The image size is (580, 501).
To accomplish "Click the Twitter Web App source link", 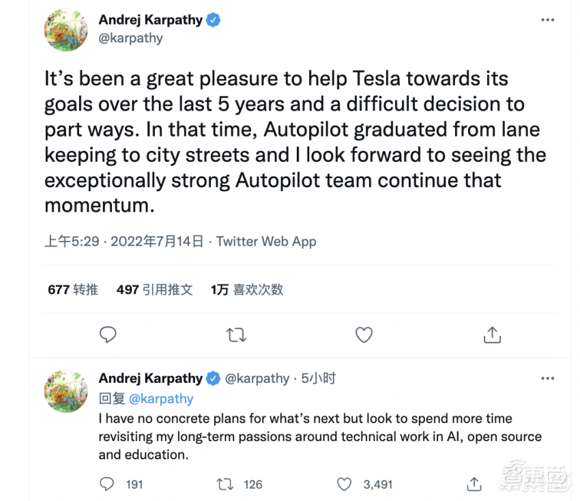I will pos(266,241).
